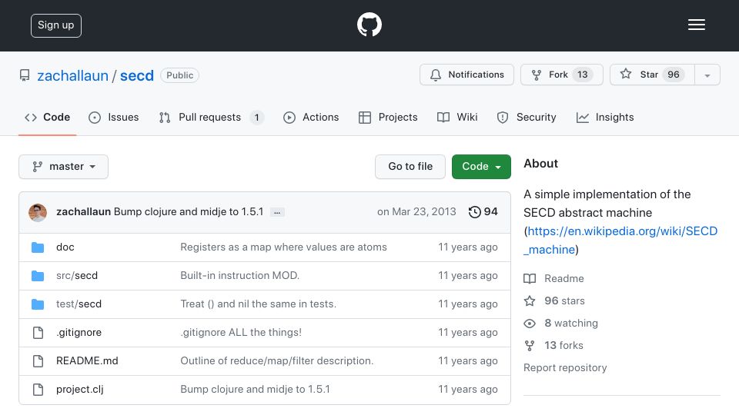Expand the commit message ellipsis

pos(277,213)
